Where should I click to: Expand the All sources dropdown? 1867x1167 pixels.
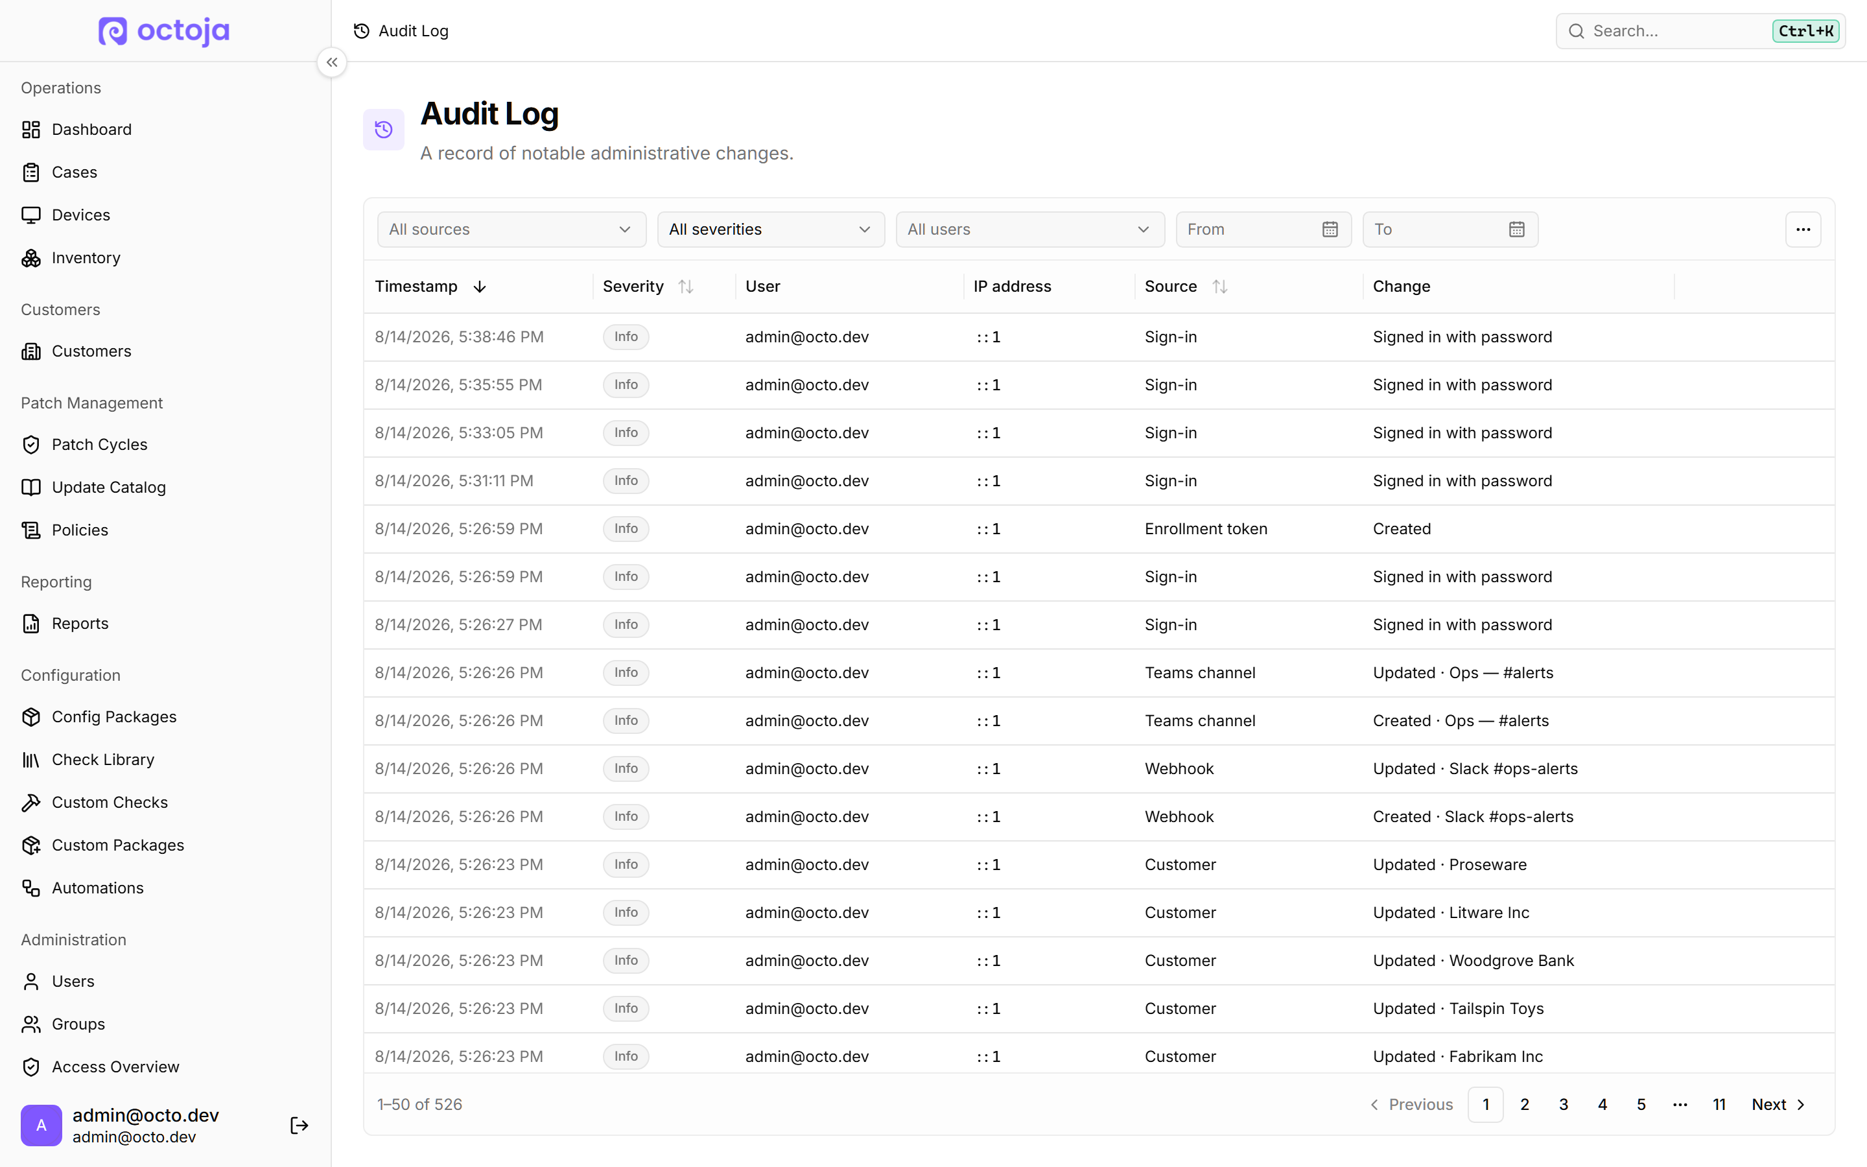click(511, 230)
